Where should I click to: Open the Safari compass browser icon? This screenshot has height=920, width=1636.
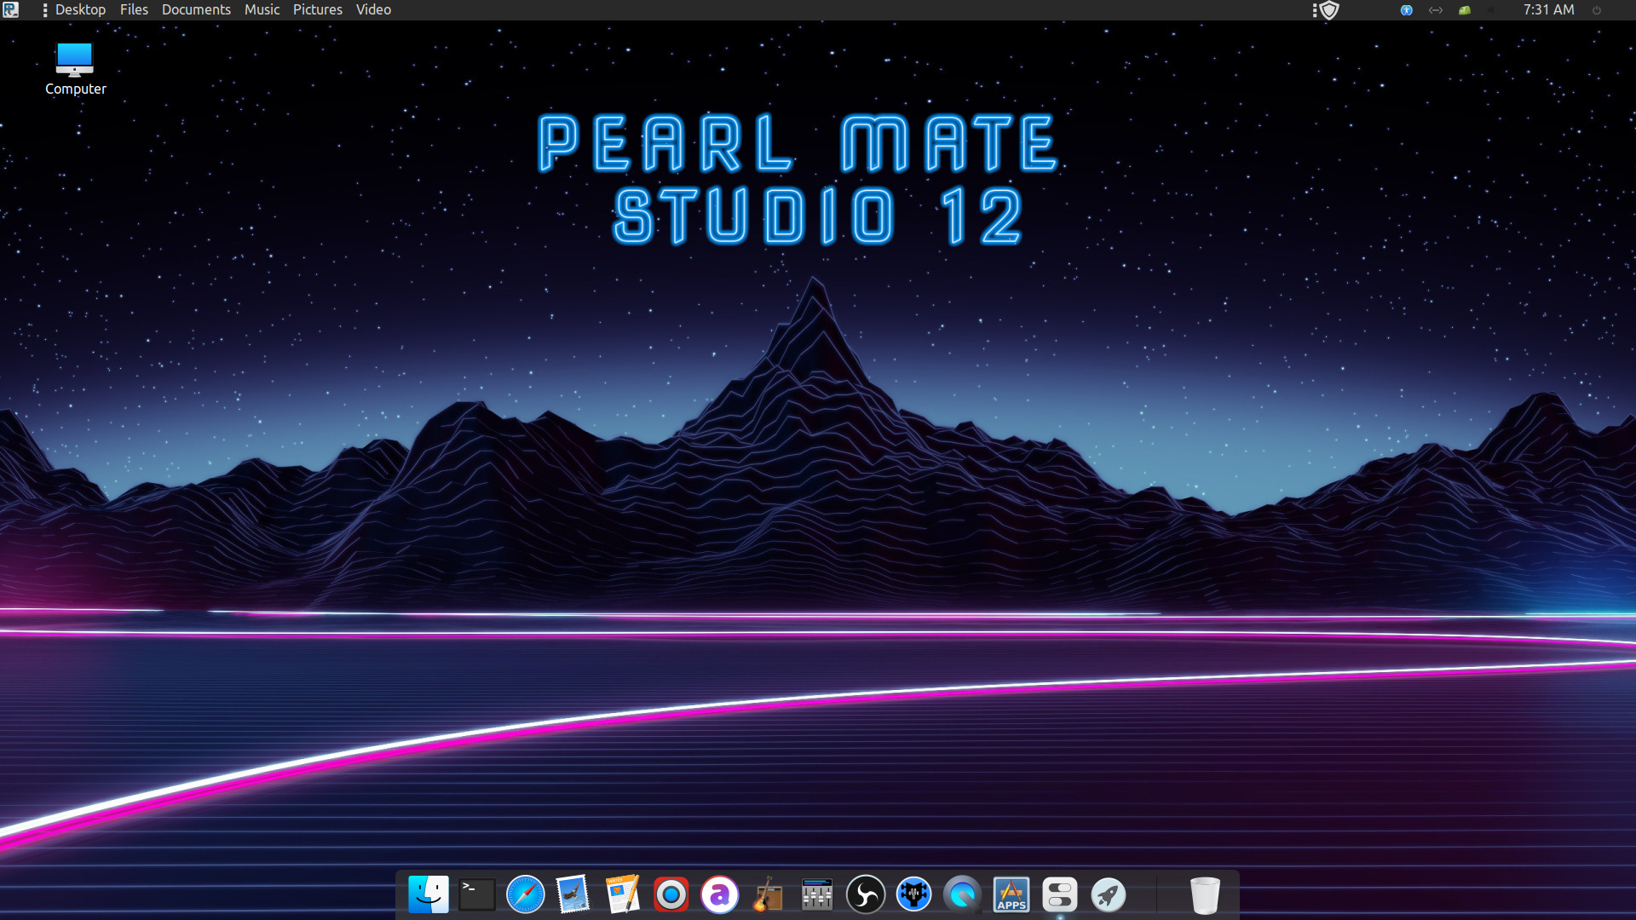pyautogui.click(x=525, y=894)
